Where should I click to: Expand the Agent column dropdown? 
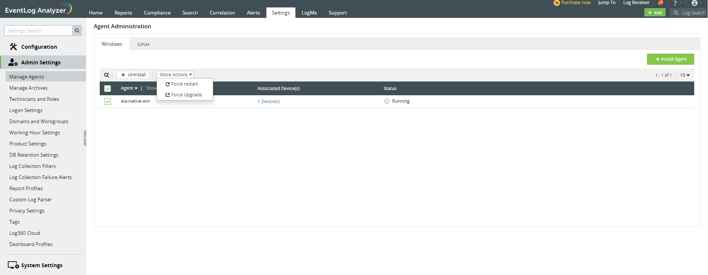(129, 88)
